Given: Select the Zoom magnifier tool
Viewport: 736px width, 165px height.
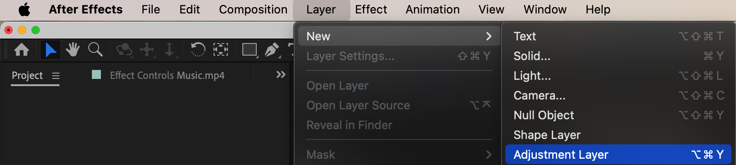Looking at the screenshot, I should click(95, 49).
